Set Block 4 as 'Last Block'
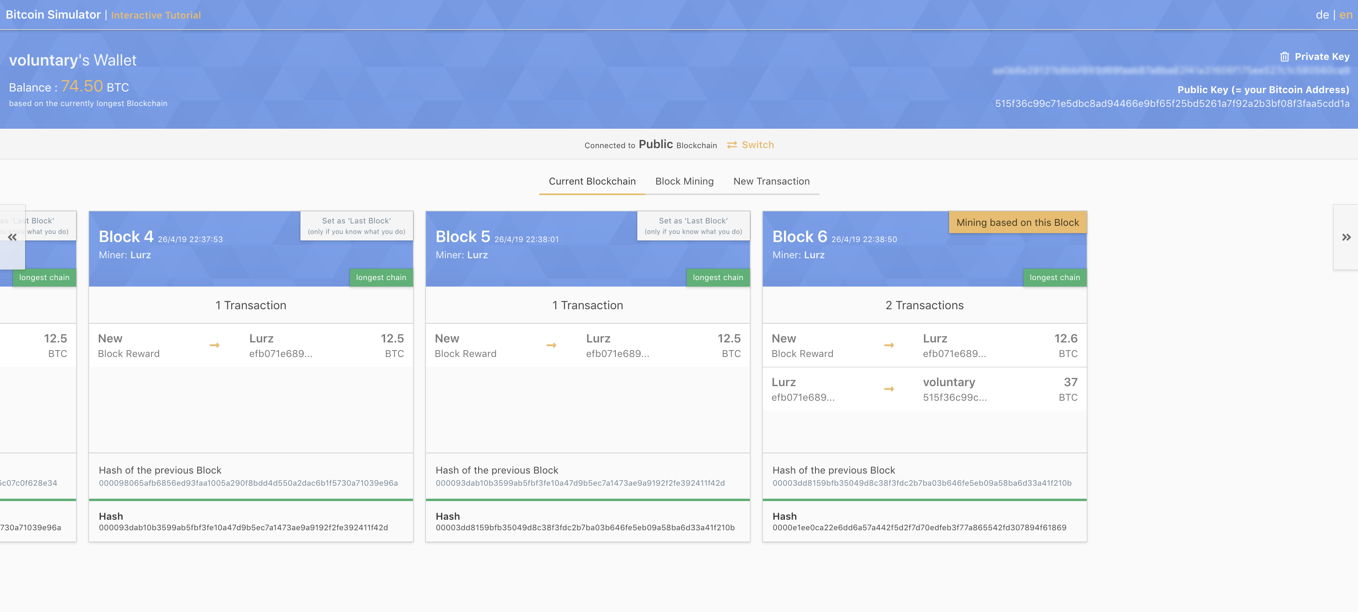This screenshot has height=612, width=1358. coord(356,225)
